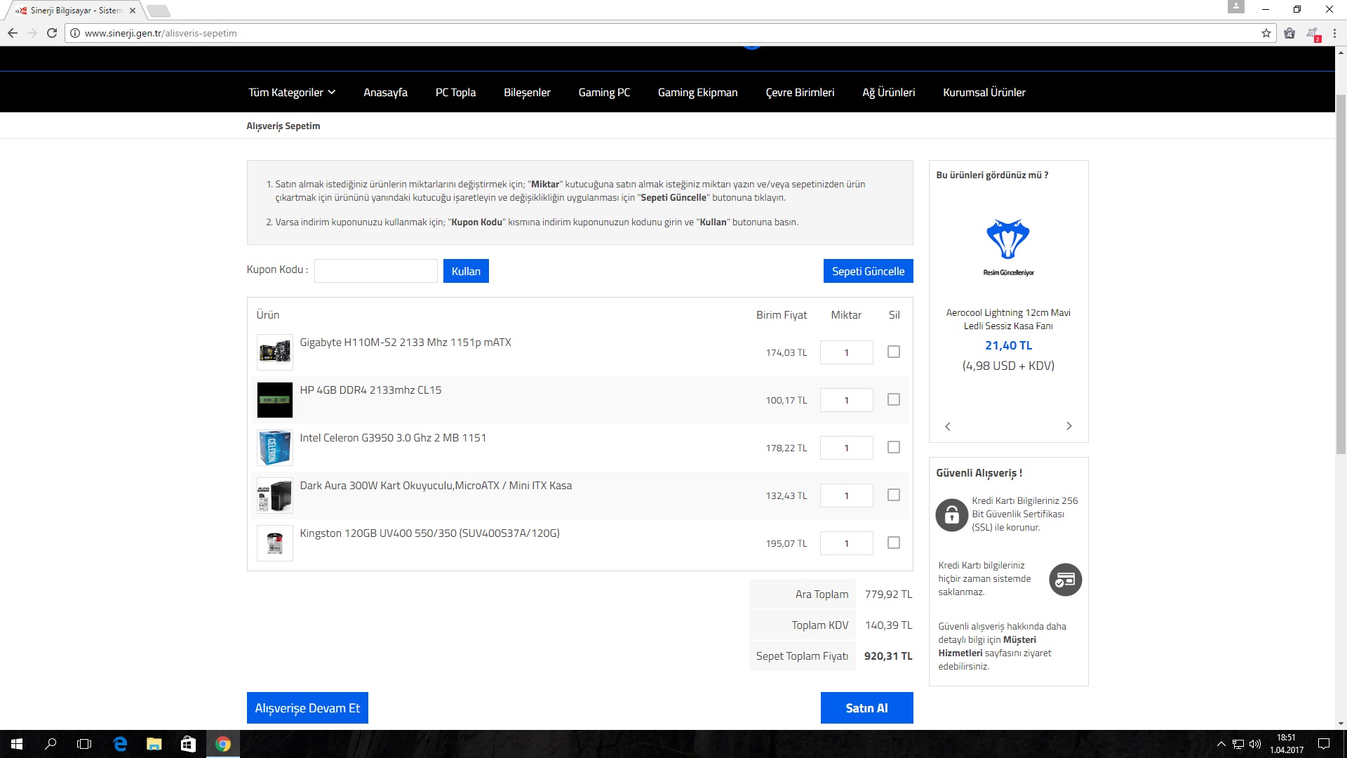Open the HP 4GB DDR4 product thumbnail
This screenshot has height=758, width=1347.
(275, 399)
